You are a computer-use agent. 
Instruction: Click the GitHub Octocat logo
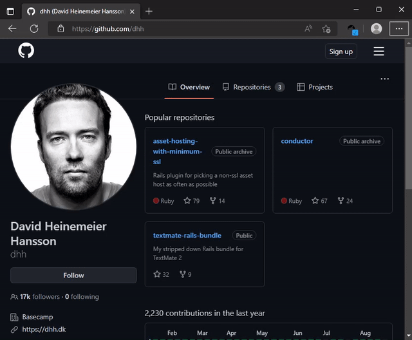click(26, 51)
